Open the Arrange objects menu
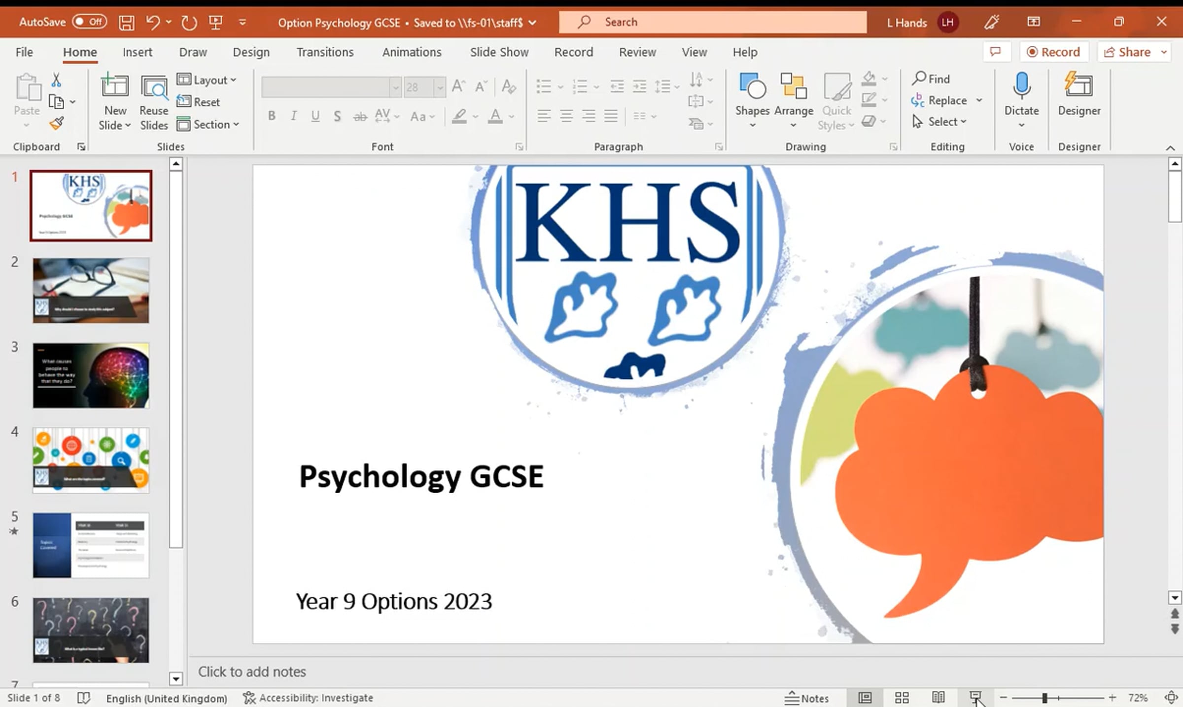1183x707 pixels. coord(794,101)
